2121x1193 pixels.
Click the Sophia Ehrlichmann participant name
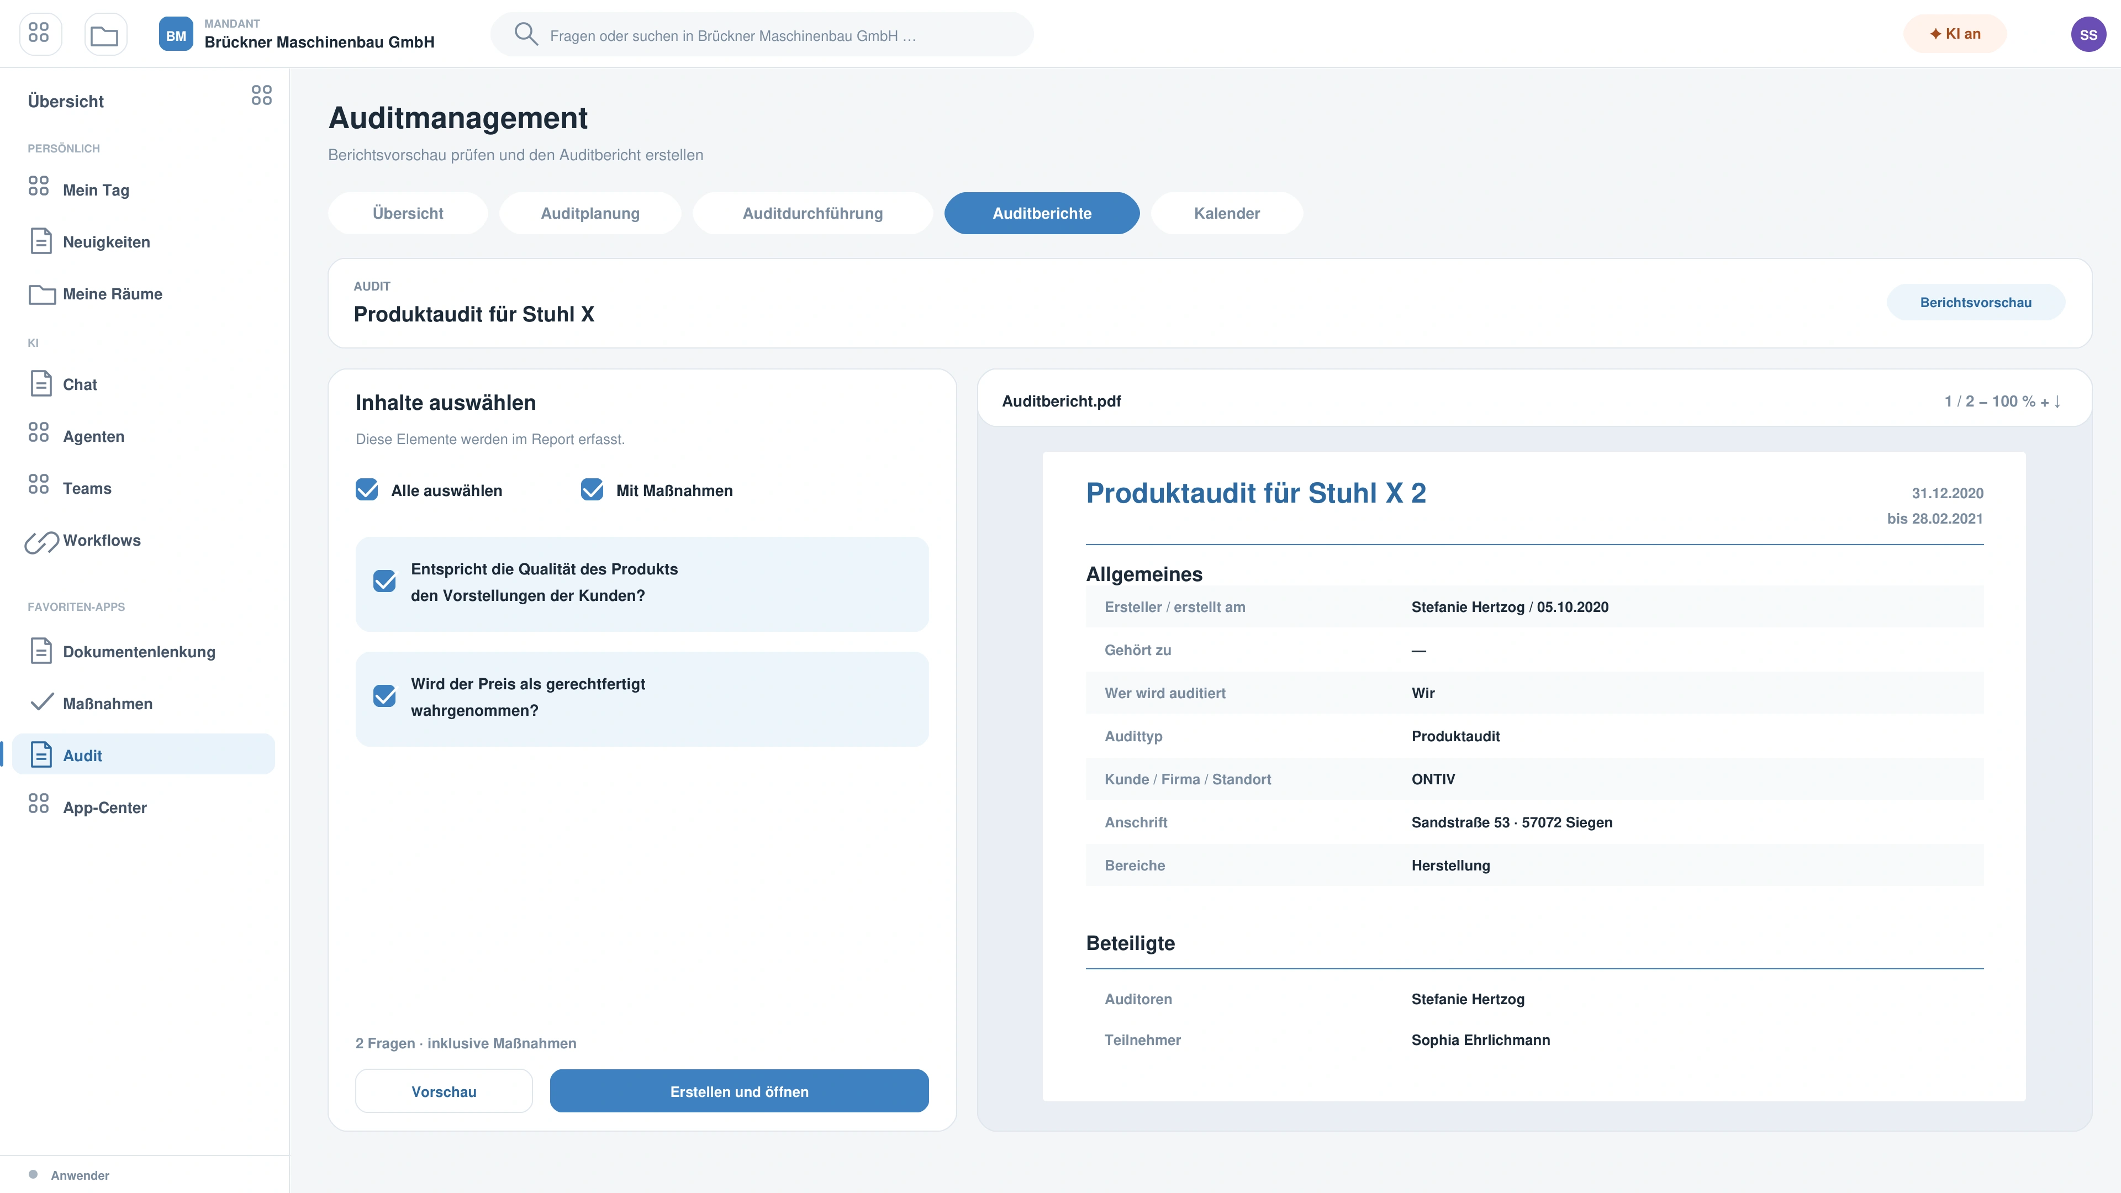[1480, 1040]
